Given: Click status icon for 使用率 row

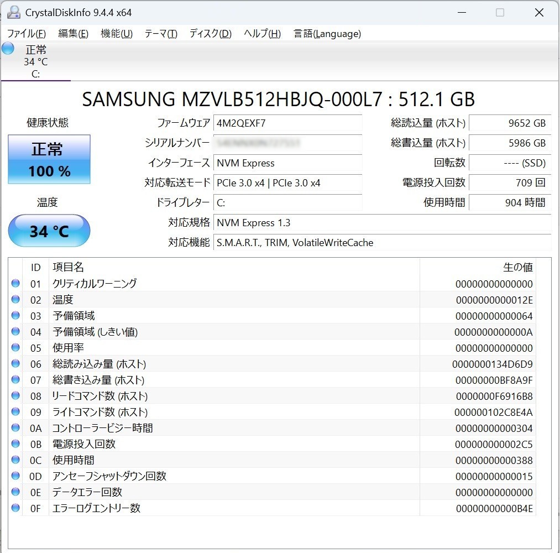Looking at the screenshot, I should [15, 348].
